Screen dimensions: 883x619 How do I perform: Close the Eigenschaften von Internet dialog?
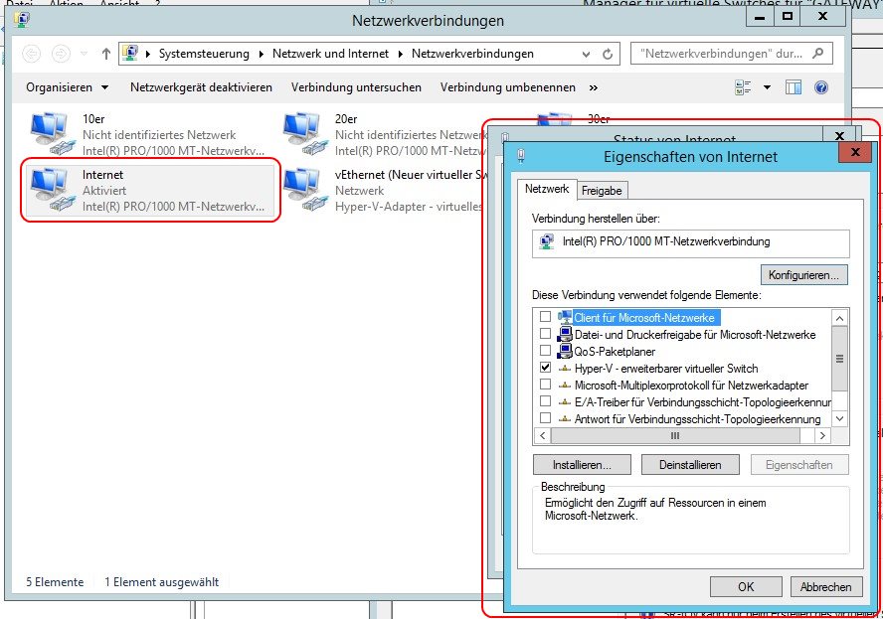(855, 152)
